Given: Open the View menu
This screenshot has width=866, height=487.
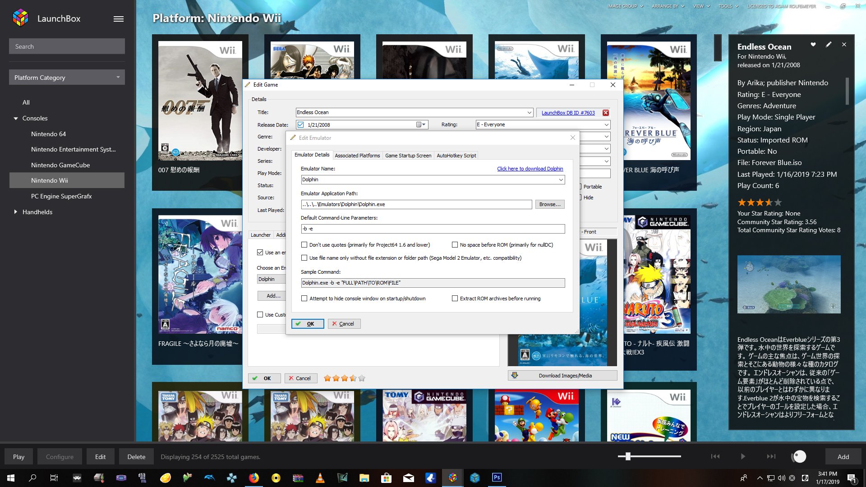Looking at the screenshot, I should click(x=701, y=6).
